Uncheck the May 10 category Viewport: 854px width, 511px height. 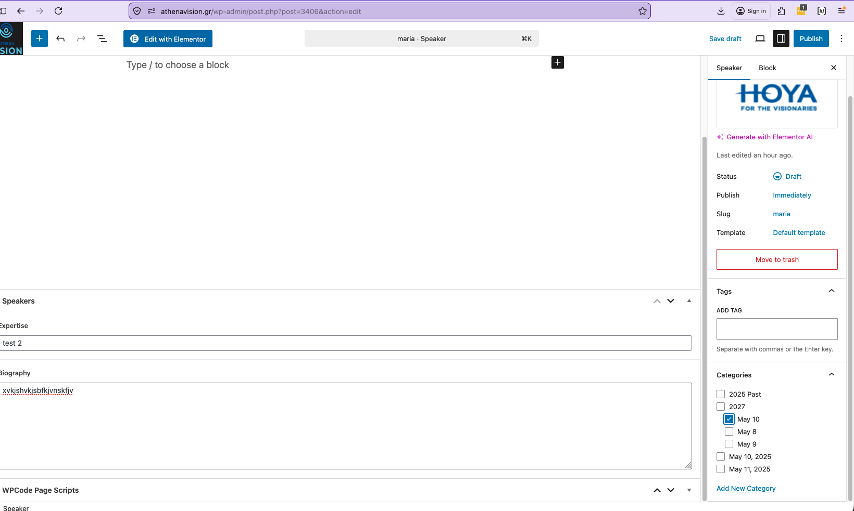pyautogui.click(x=729, y=419)
